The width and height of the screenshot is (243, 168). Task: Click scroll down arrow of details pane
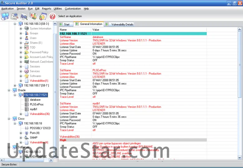(x=240, y=158)
